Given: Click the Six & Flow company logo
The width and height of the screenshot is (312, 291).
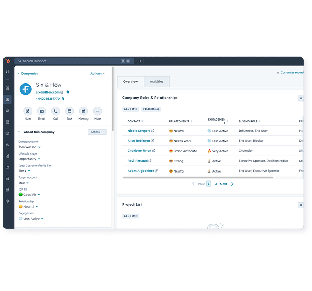Looking at the screenshot, I should click(25, 89).
